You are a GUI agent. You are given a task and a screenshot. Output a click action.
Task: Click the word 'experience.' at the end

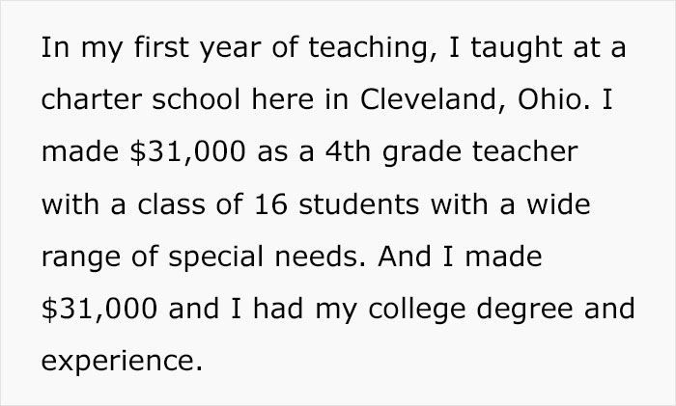pyautogui.click(x=122, y=362)
